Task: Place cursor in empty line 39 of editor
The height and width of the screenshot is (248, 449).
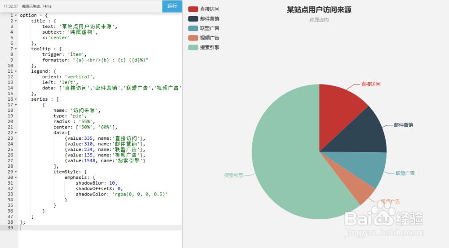Action: [x=100, y=228]
